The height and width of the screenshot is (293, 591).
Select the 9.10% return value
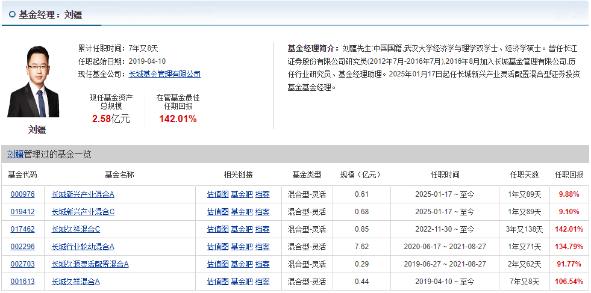(569, 212)
